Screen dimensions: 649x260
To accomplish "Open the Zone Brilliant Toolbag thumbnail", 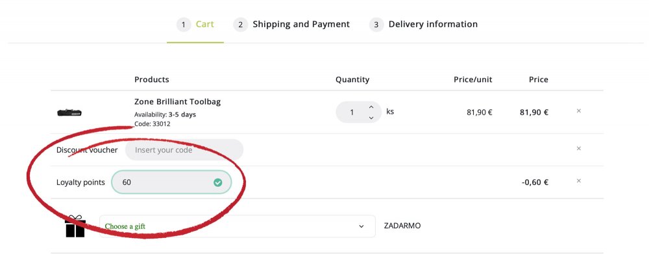I will pos(69,113).
